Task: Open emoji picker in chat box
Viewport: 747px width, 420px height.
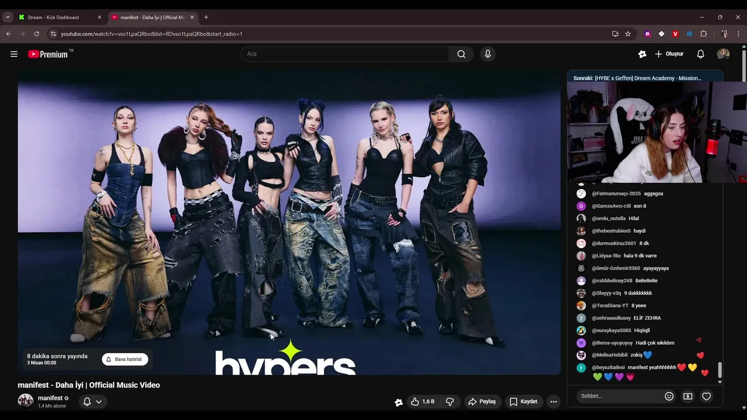Action: tap(669, 396)
